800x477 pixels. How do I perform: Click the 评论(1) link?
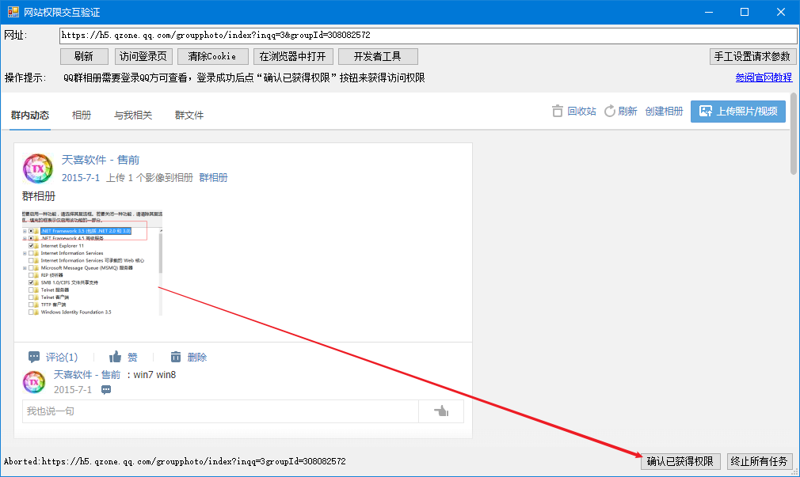[x=62, y=358]
